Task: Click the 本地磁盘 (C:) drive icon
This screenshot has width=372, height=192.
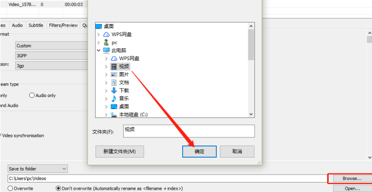Action: click(114, 115)
